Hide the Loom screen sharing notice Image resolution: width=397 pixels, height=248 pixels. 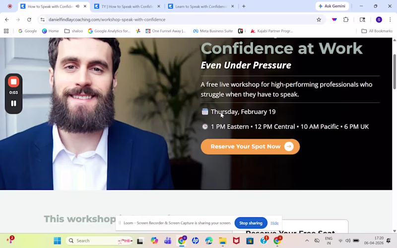coord(274,223)
